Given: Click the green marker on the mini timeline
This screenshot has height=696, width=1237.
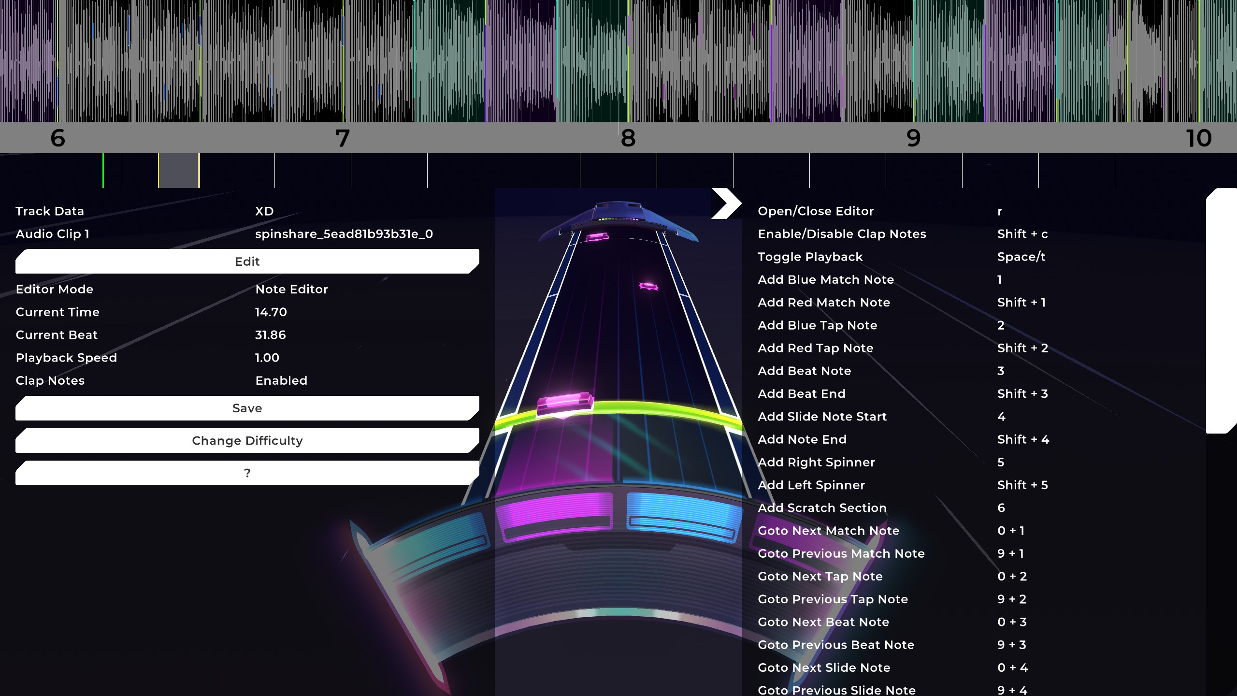Looking at the screenshot, I should coord(103,171).
